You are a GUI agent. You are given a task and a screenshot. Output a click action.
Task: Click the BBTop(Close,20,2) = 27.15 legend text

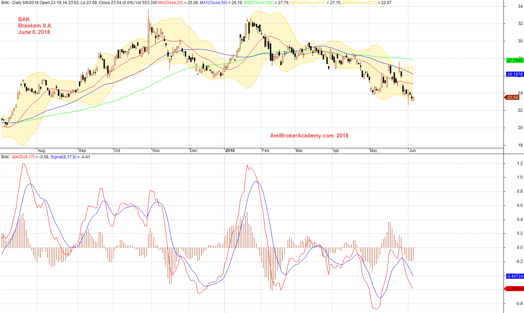315,3
